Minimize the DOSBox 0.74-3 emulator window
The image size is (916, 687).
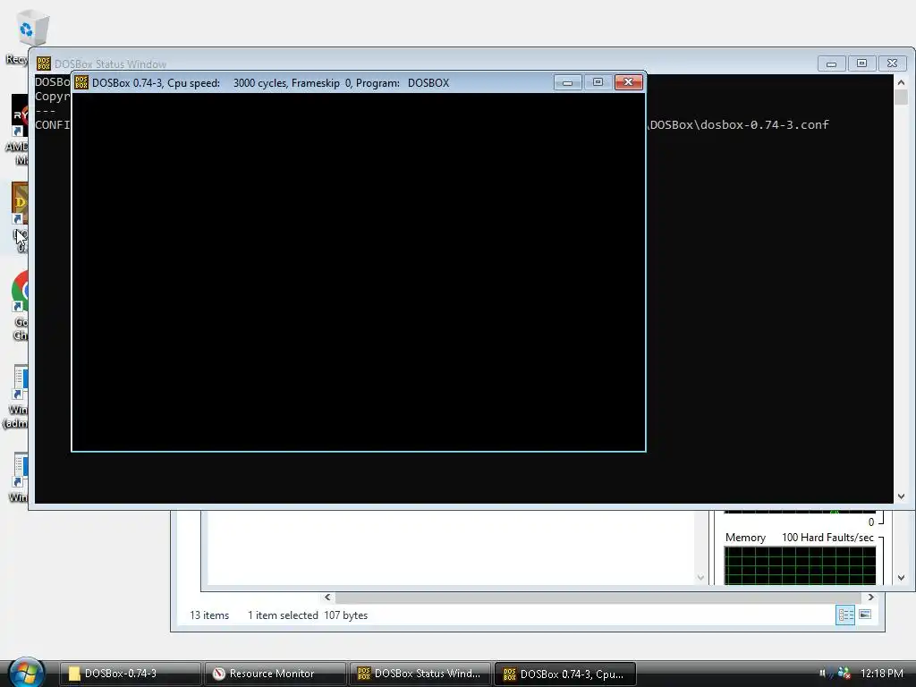(567, 82)
